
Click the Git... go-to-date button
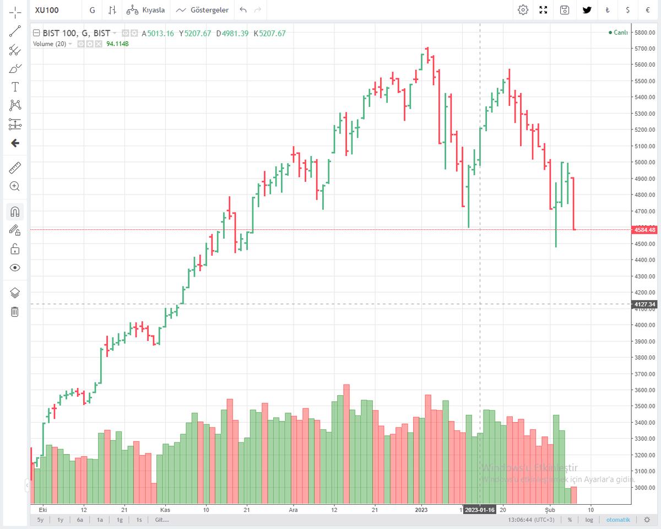(x=162, y=520)
